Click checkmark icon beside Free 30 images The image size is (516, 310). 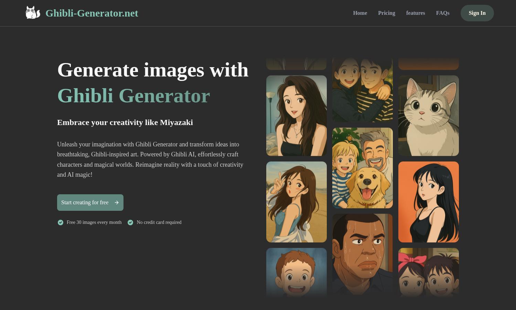pos(61,223)
